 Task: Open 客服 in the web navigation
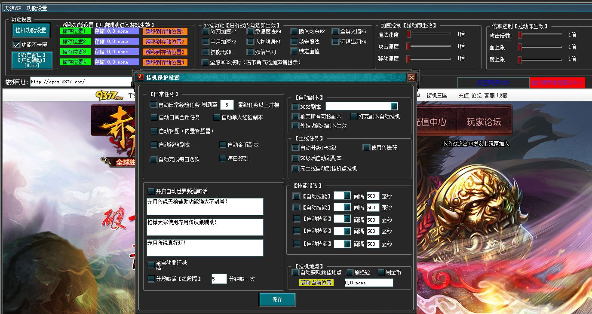489,95
